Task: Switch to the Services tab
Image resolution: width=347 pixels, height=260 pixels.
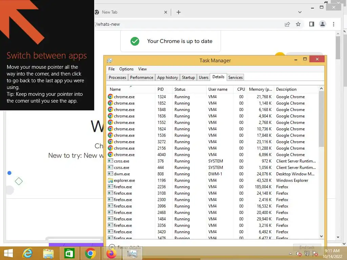Action: [236, 78]
